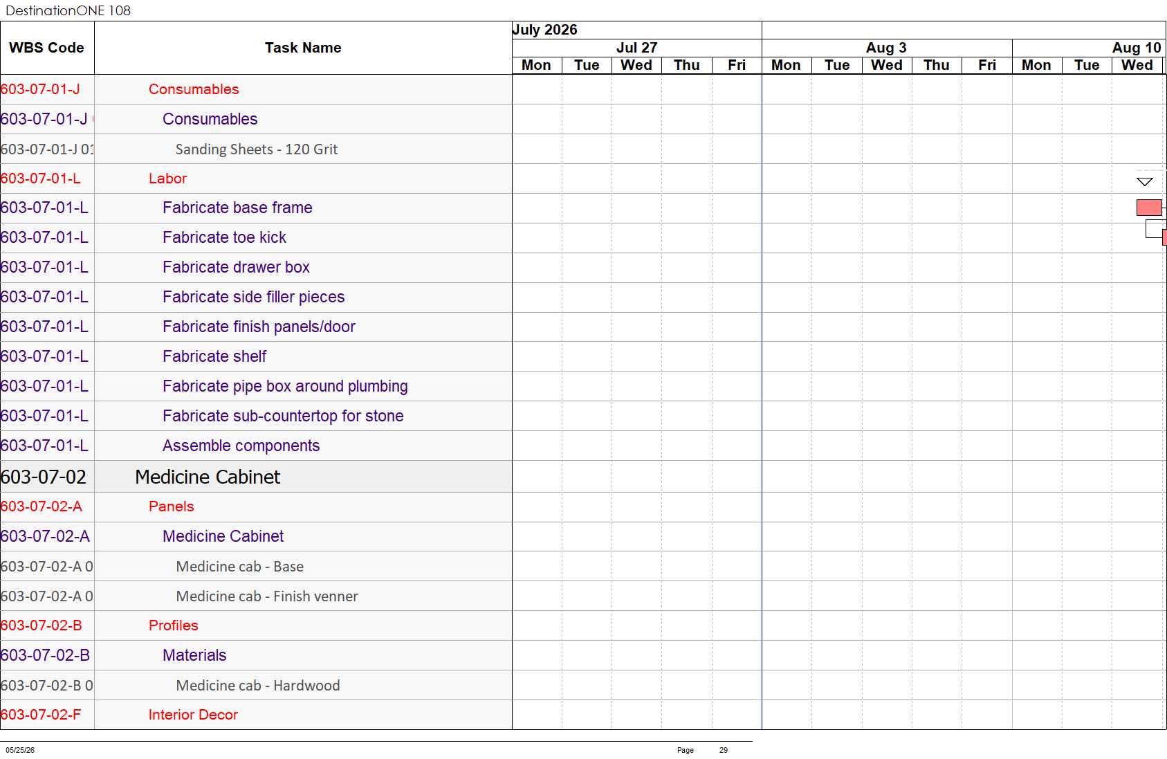
Task: Click the Profiles group row
Action: click(x=256, y=625)
